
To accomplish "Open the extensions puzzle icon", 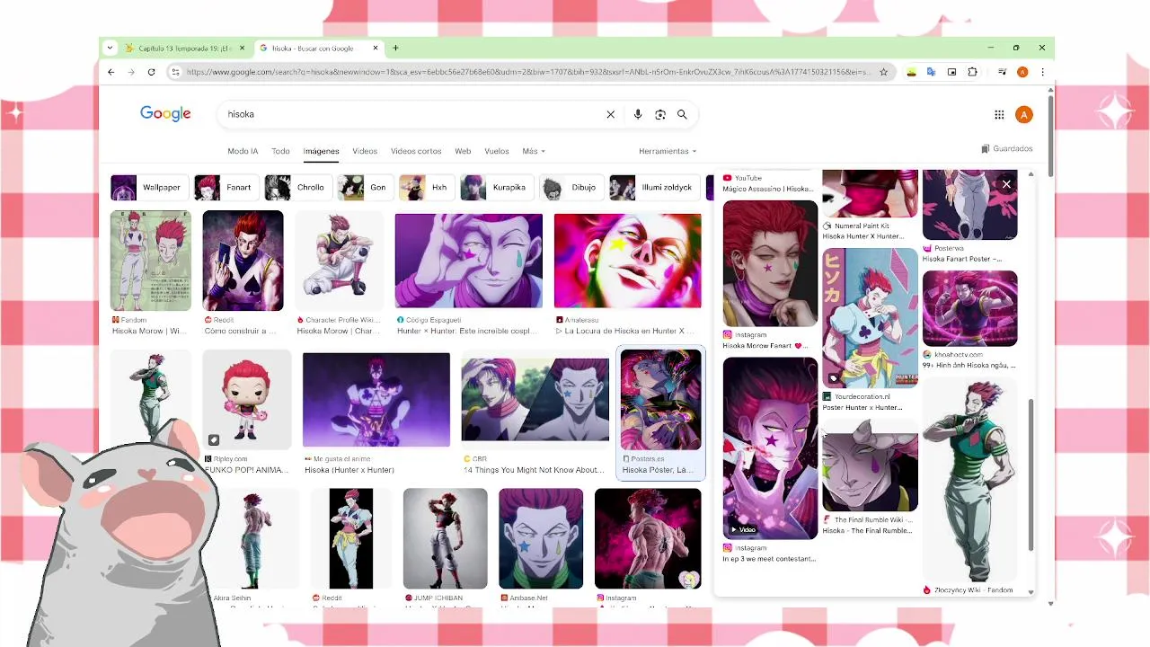I will pos(972,72).
